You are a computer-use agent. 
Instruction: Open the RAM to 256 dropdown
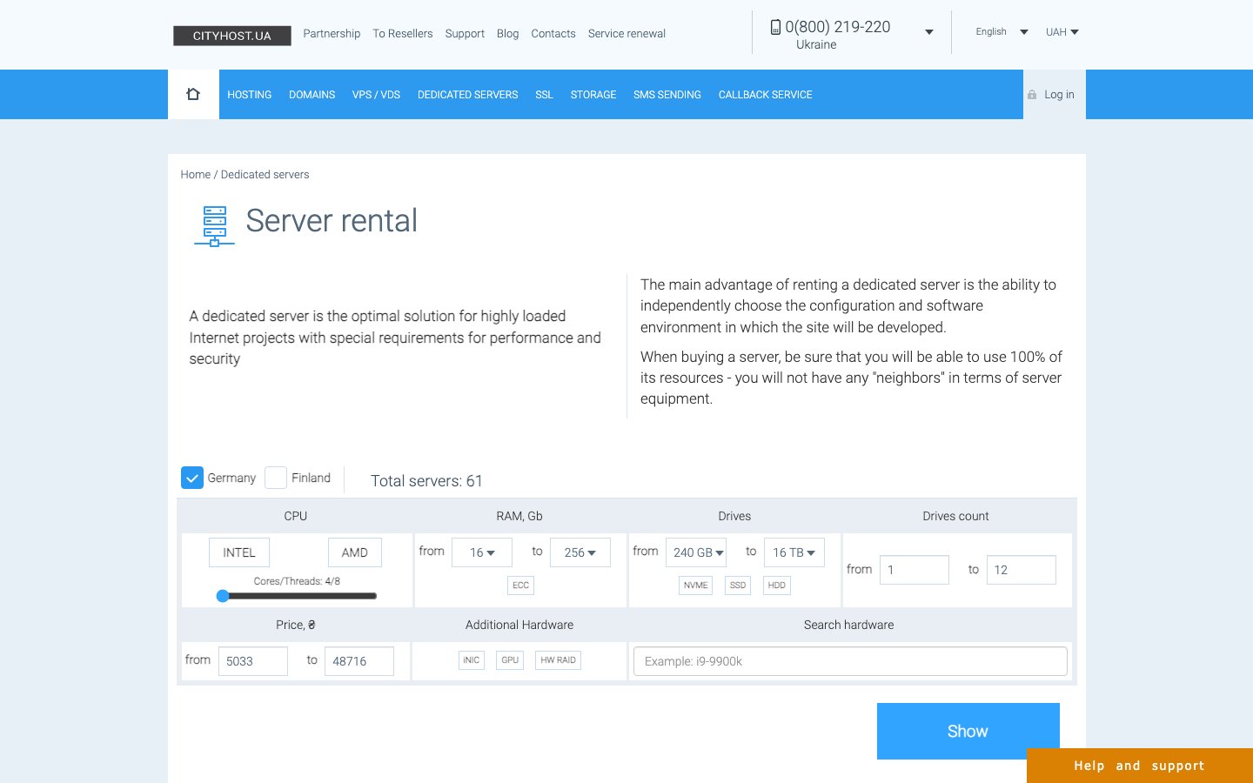pos(580,552)
